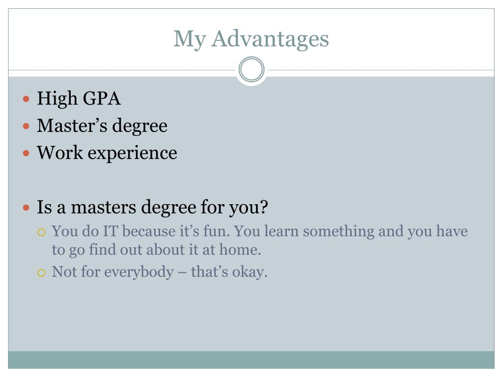Viewport: 503px width, 377px height.
Task: Click the "Not for everybody – that's okay." line
Action: [x=160, y=272]
